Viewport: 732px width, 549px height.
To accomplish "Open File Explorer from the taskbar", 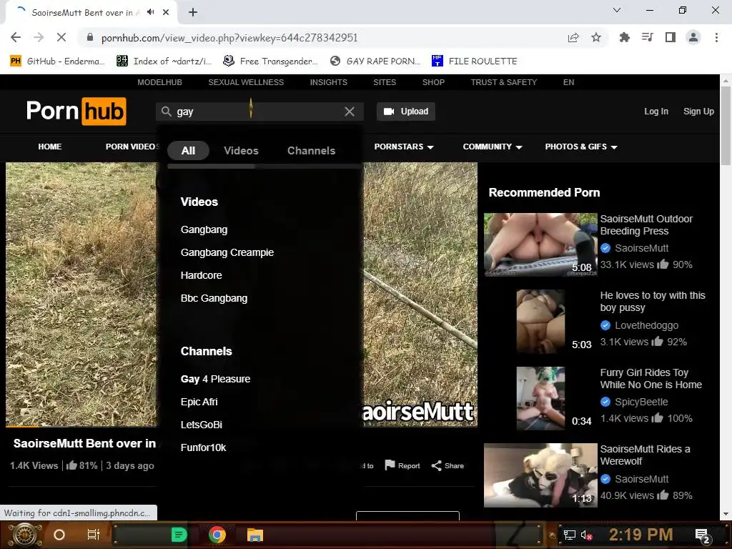I will 255,535.
